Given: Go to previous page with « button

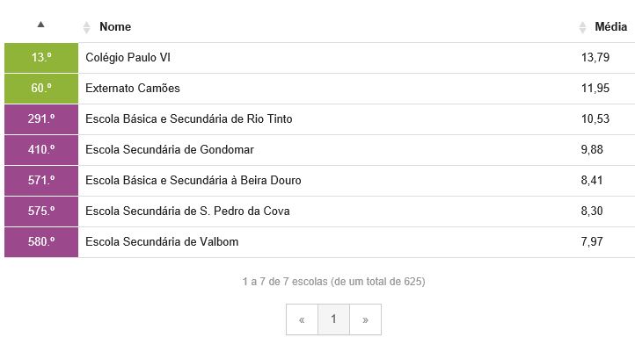Looking at the screenshot, I should (x=302, y=319).
